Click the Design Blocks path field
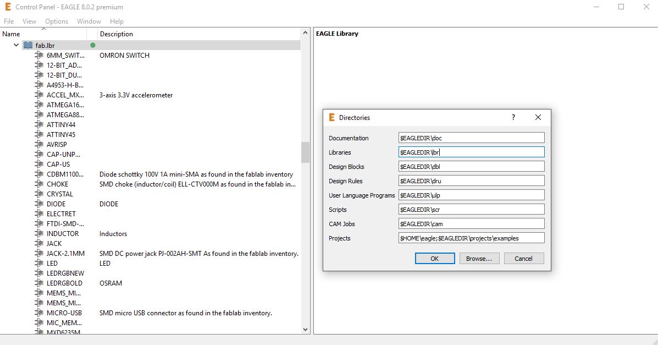 point(471,166)
